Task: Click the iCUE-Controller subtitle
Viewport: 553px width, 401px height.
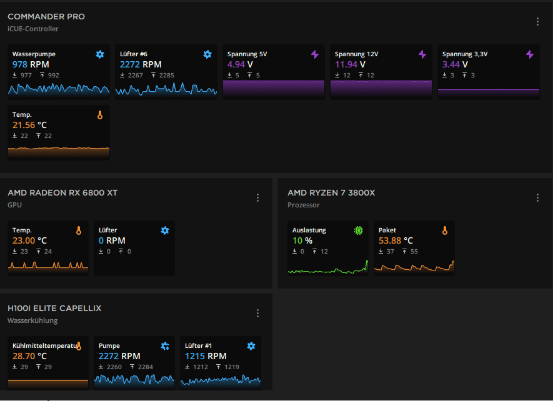Action: [33, 29]
